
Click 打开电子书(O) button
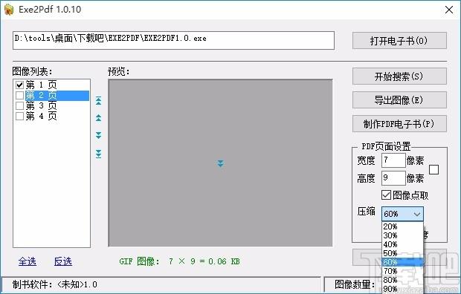(x=399, y=41)
